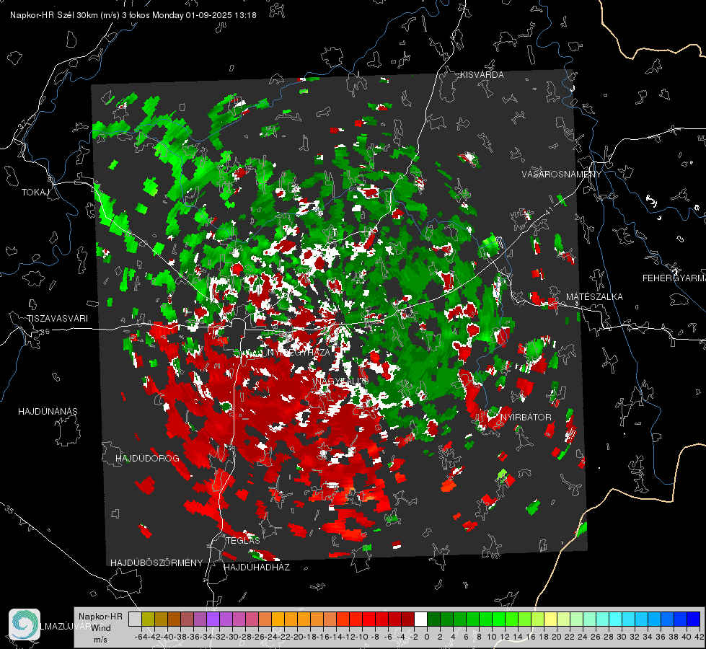
Task: Click the road number 35 label
Action: [10, 509]
